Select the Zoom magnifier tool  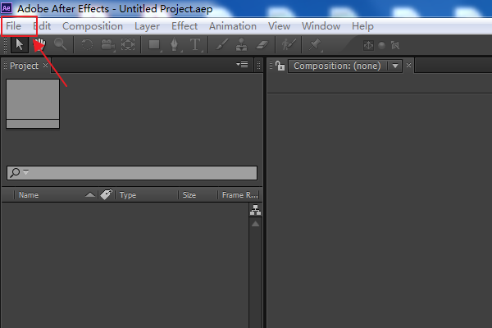(x=60, y=44)
